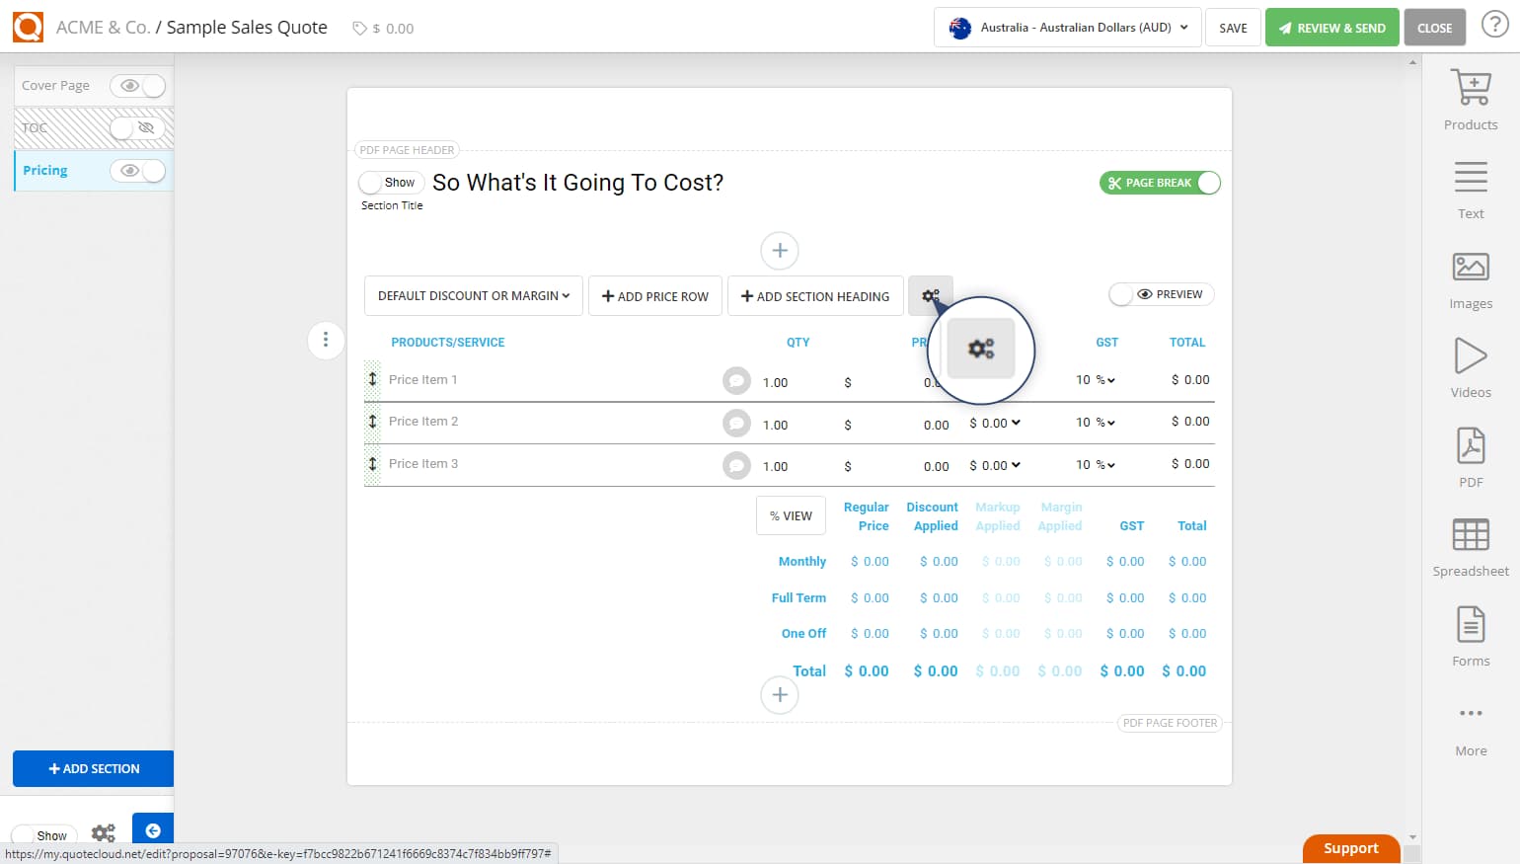Insert a Text element from the sidebar
Viewport: 1520px width, 864px height.
(1470, 188)
